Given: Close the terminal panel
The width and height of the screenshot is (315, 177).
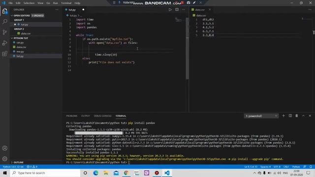Looking at the screenshot, I should coord(310,116).
